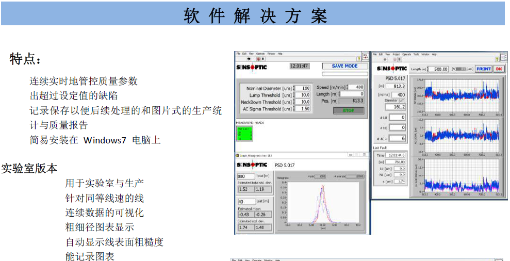
Task: Click the red OK button
Action: (498, 69)
